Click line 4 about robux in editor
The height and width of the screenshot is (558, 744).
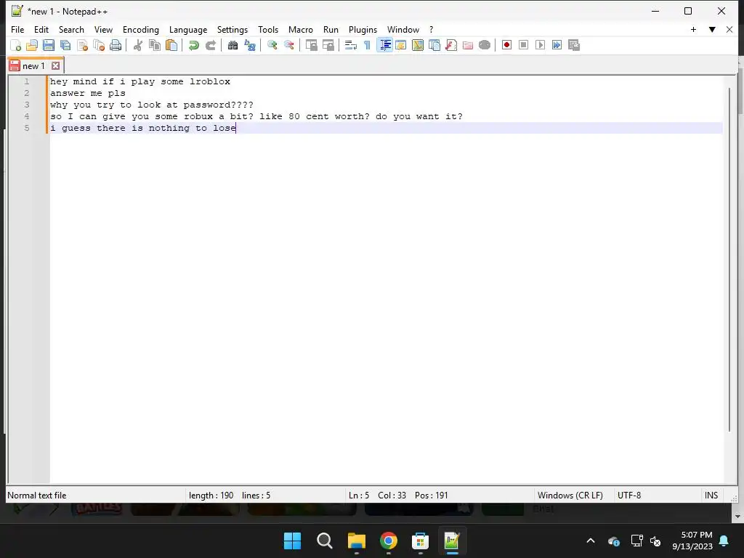click(x=256, y=116)
